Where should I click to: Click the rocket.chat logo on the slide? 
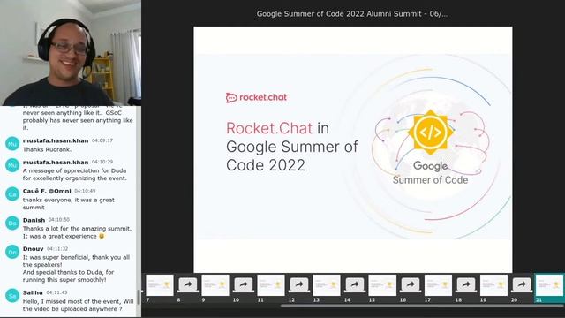[256, 97]
